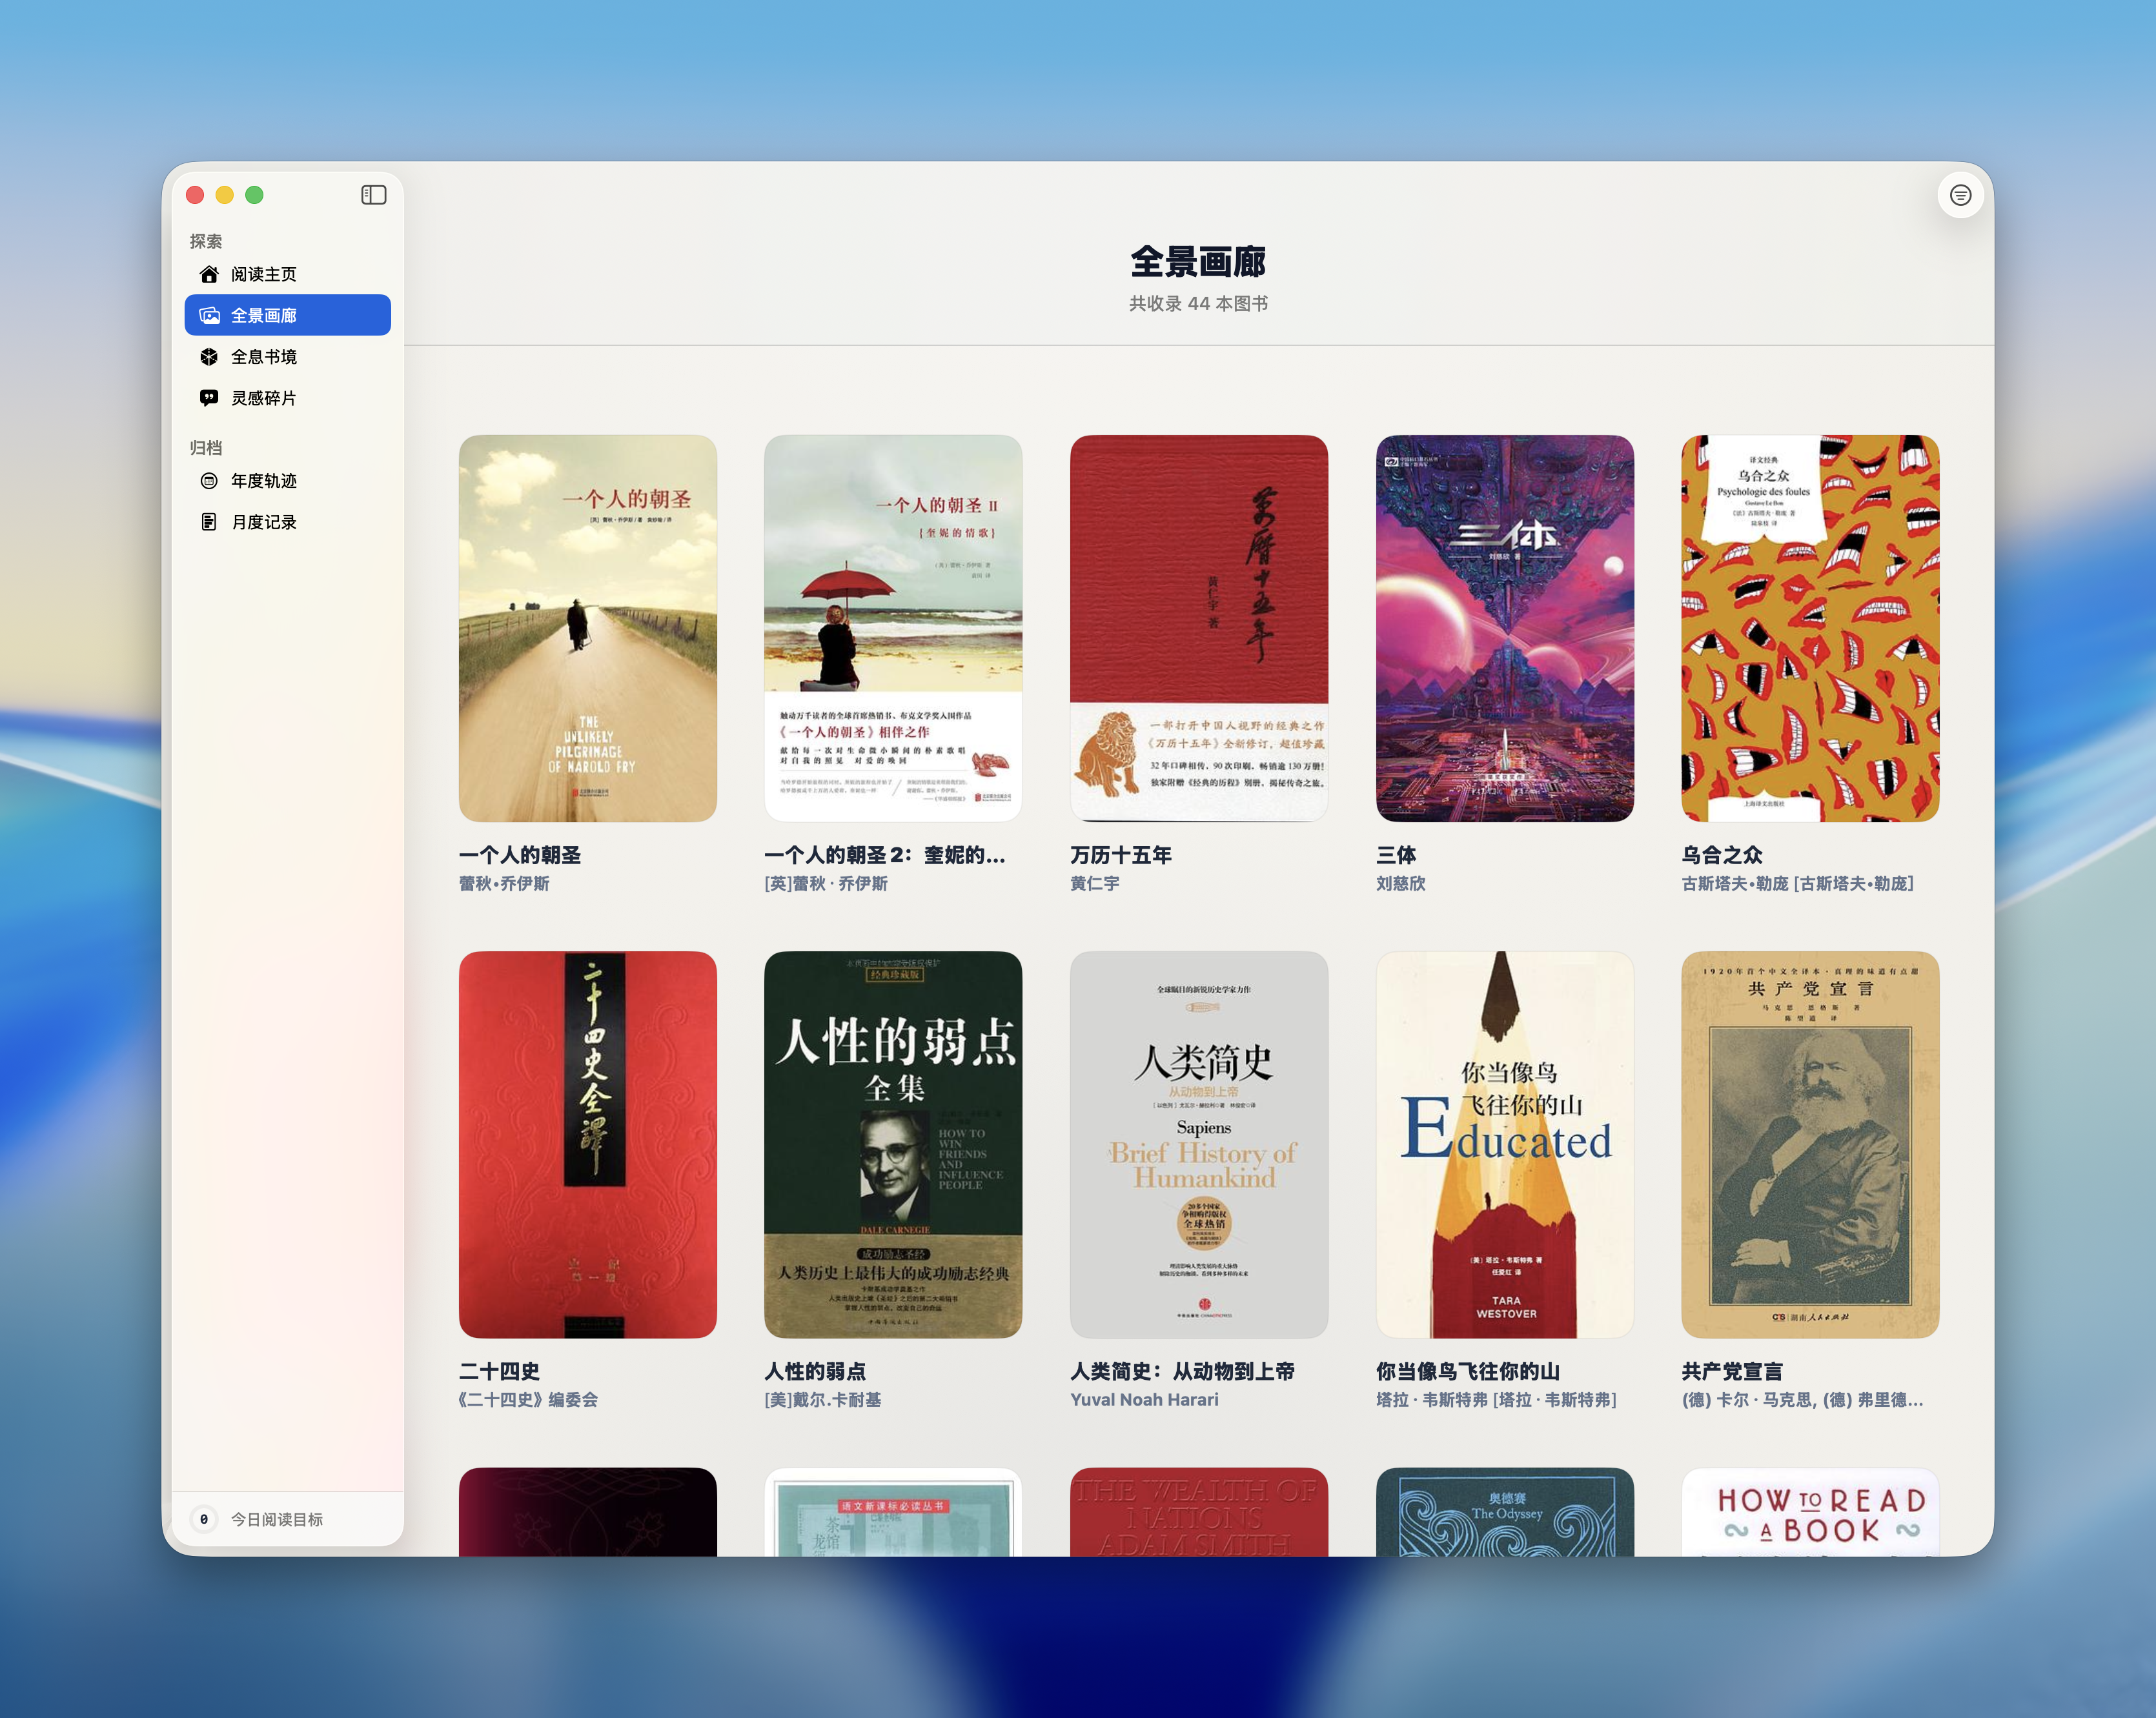
Task: Go to 阅读主页 in sidebar
Action: (288, 274)
